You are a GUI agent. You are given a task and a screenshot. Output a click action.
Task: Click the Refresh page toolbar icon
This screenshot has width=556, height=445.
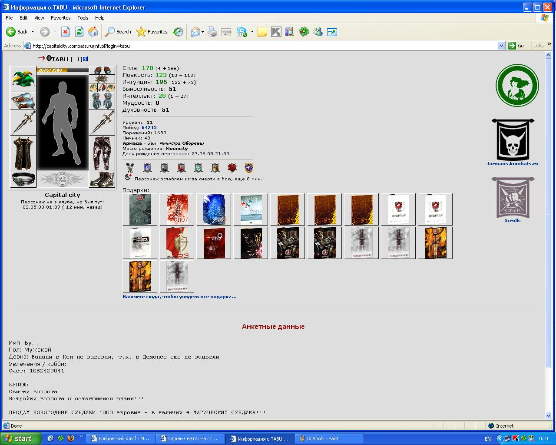point(79,32)
